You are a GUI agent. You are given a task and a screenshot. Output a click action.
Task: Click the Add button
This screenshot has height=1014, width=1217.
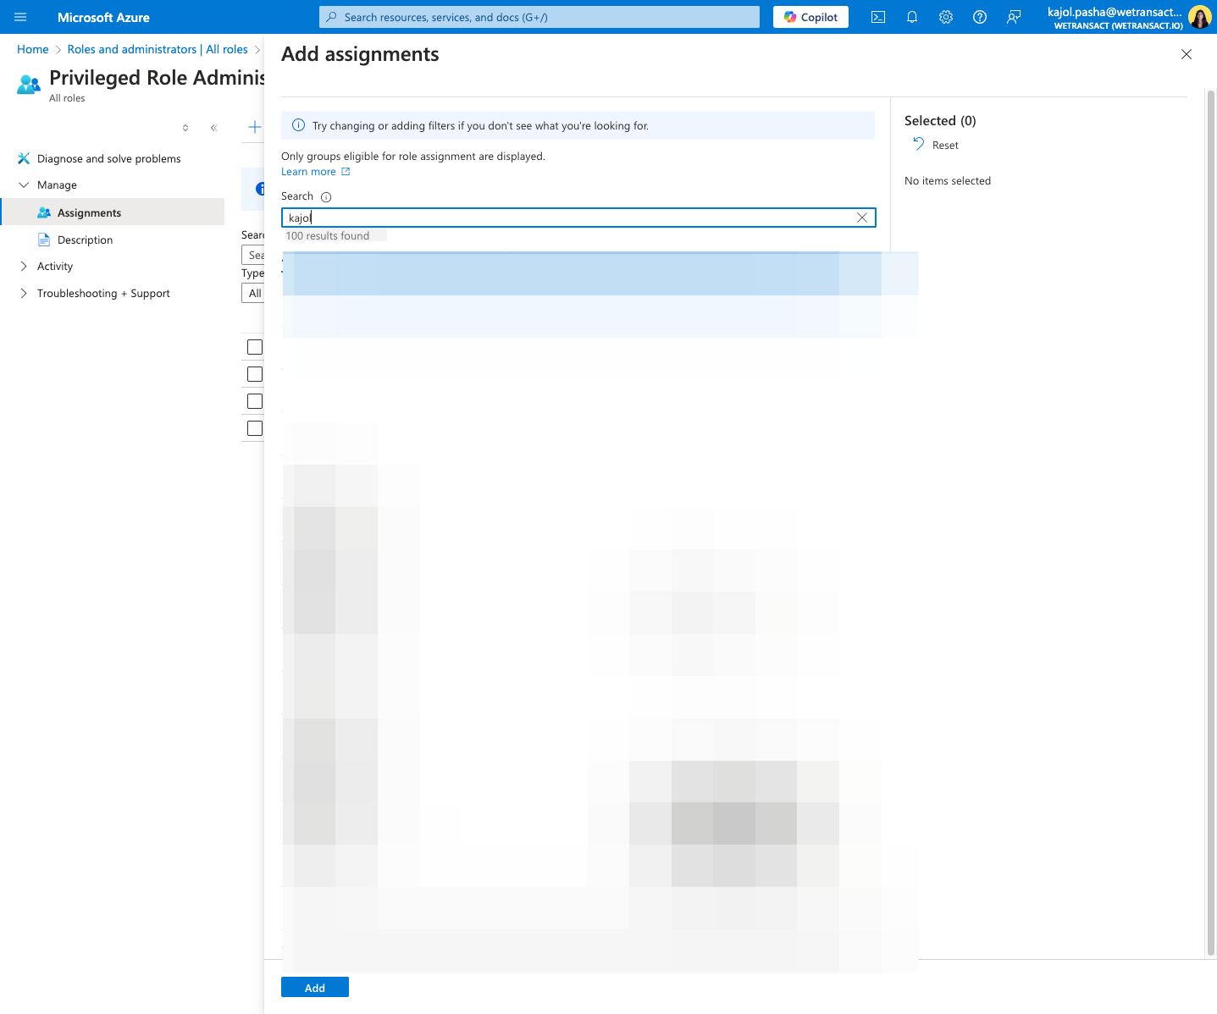(x=315, y=988)
